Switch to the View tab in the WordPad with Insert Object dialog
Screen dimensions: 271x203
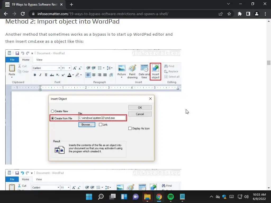click(x=39, y=60)
